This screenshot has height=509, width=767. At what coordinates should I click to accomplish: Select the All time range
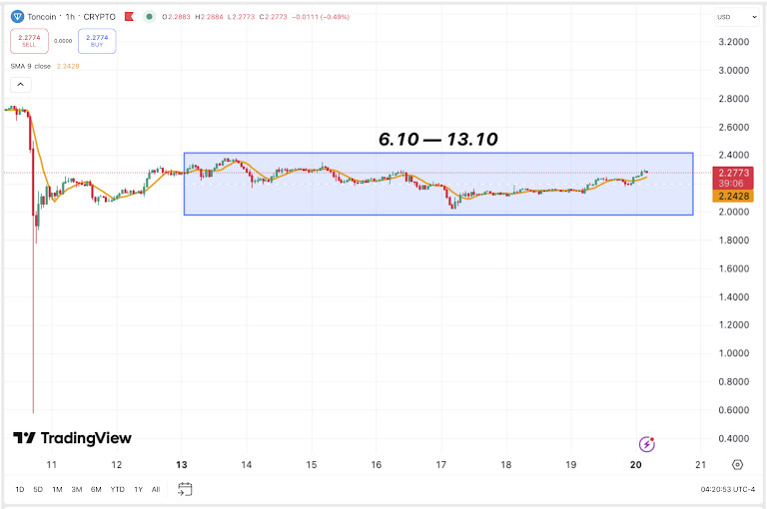pos(156,489)
